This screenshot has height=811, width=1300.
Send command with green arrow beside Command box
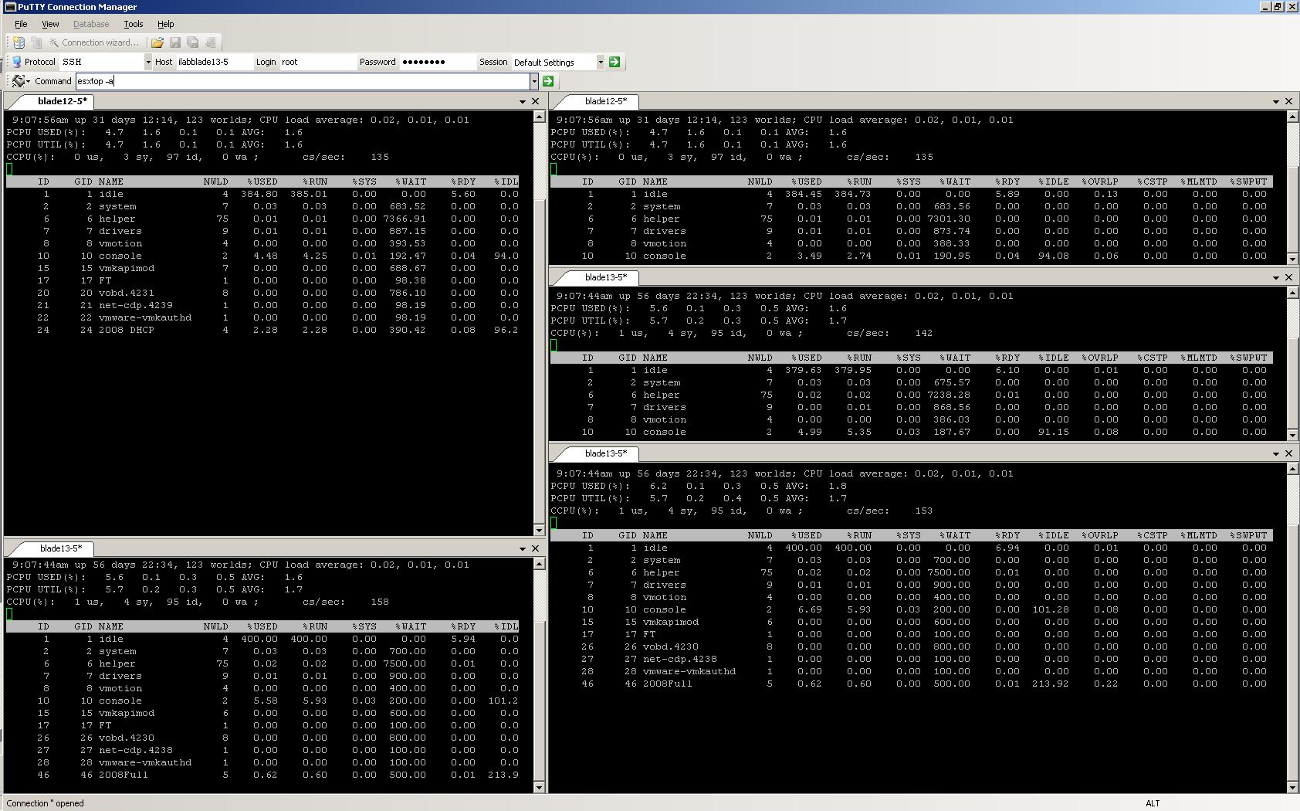[x=548, y=81]
